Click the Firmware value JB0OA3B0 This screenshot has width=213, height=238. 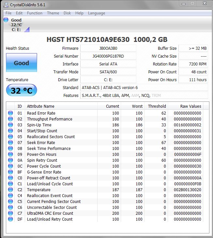(x=108, y=48)
